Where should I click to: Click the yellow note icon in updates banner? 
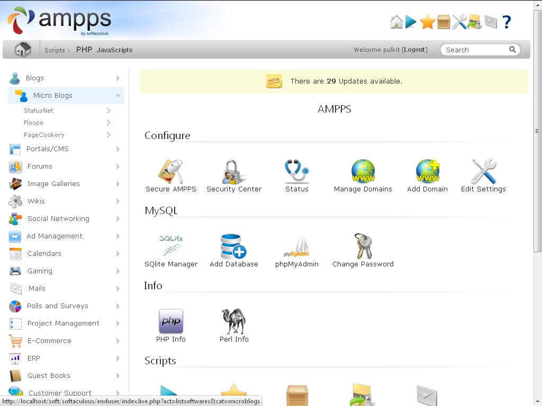click(x=274, y=81)
